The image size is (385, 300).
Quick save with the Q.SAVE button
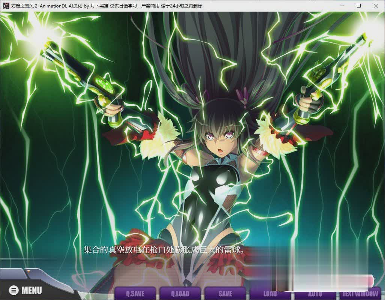click(135, 294)
